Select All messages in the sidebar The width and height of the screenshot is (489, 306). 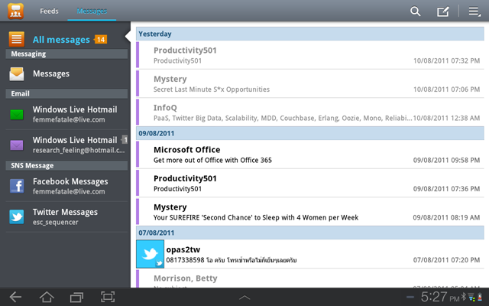click(x=66, y=39)
